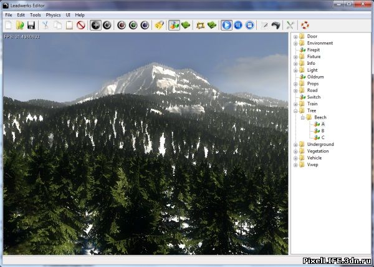Click the green terrain icon after the cubes
Viewport: 374px width, 267px height.
[x=186, y=25]
